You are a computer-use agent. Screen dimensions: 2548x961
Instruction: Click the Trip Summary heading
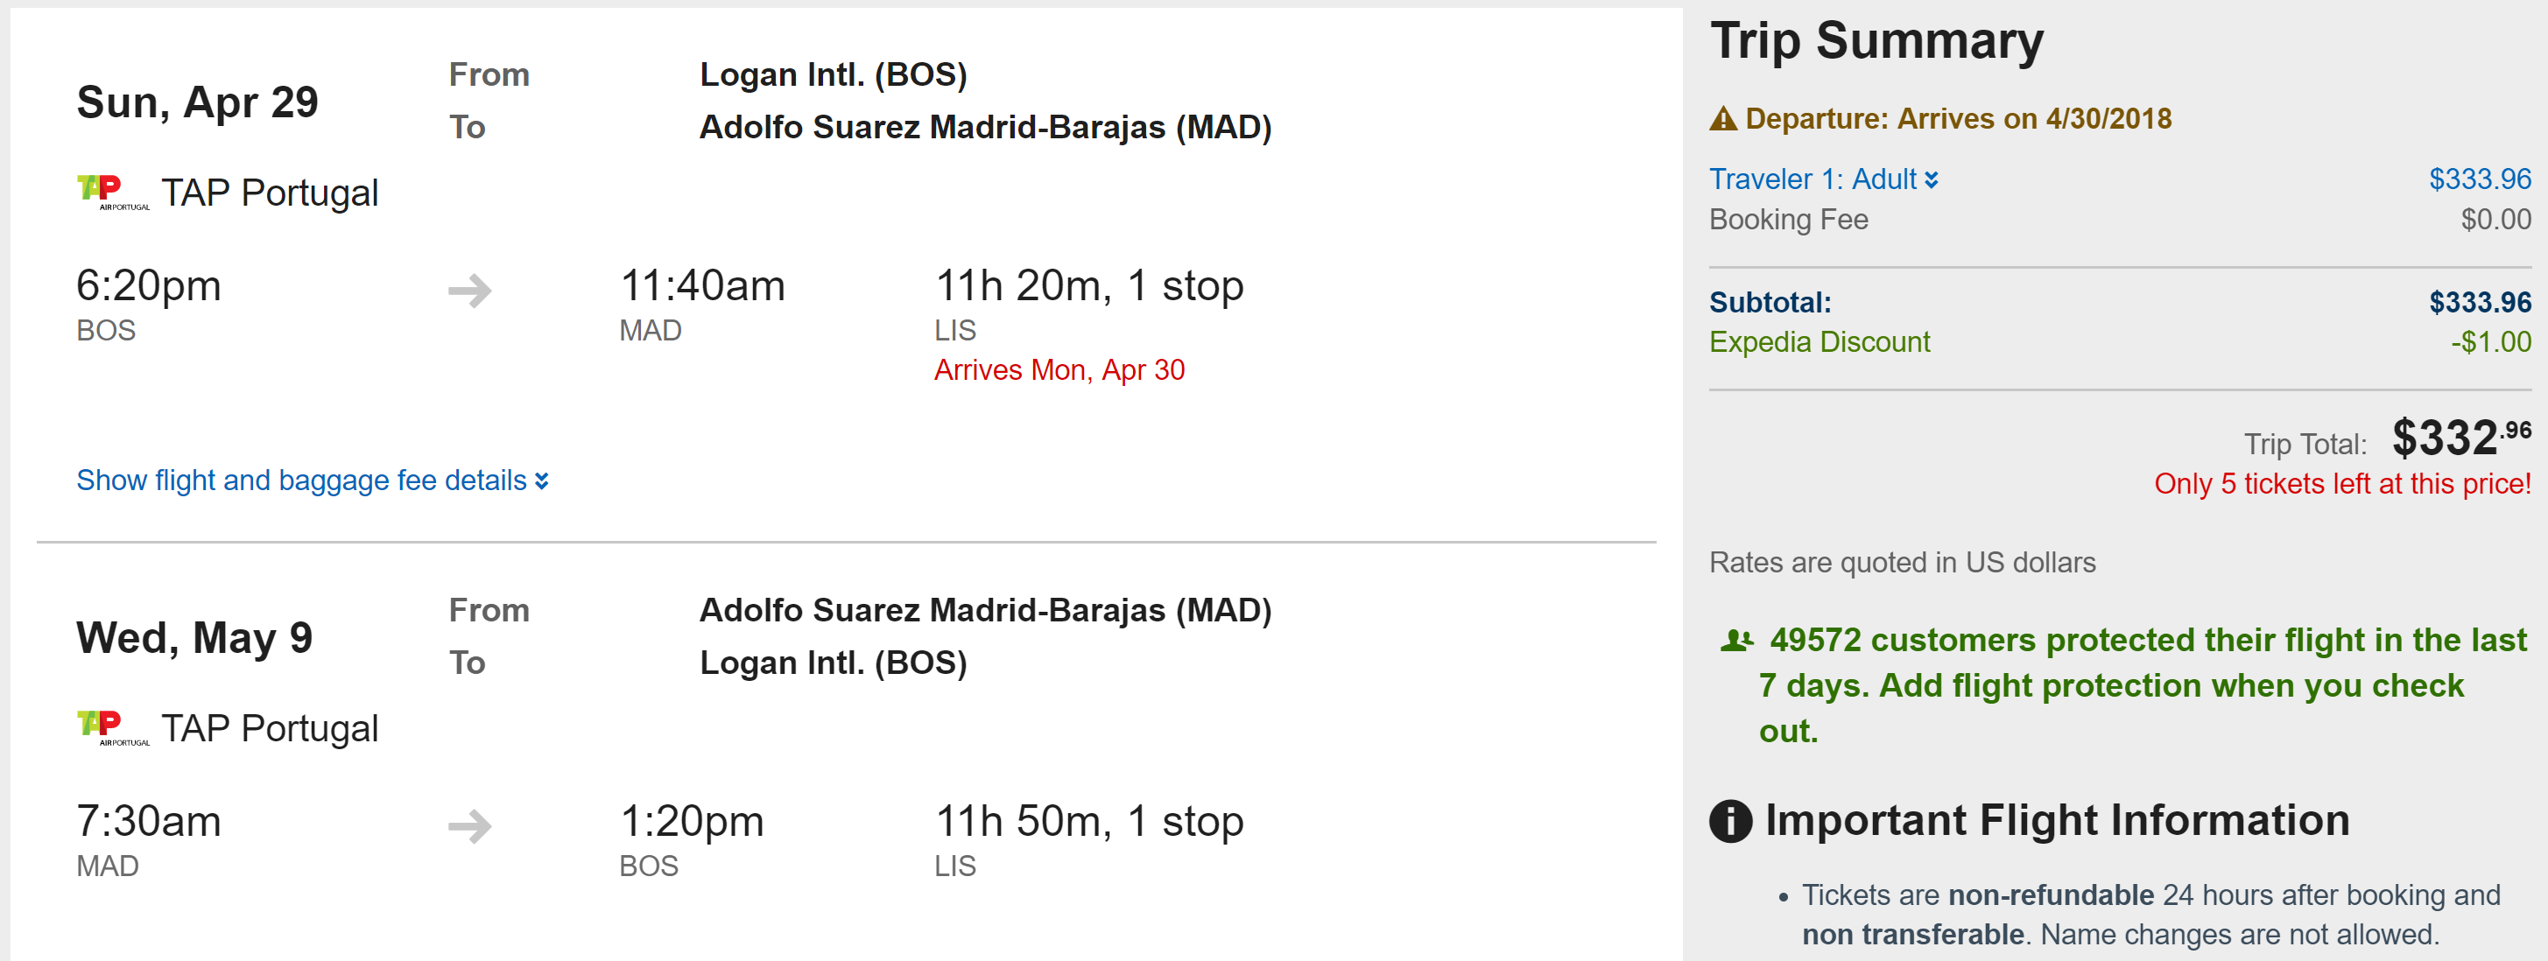point(1876,41)
